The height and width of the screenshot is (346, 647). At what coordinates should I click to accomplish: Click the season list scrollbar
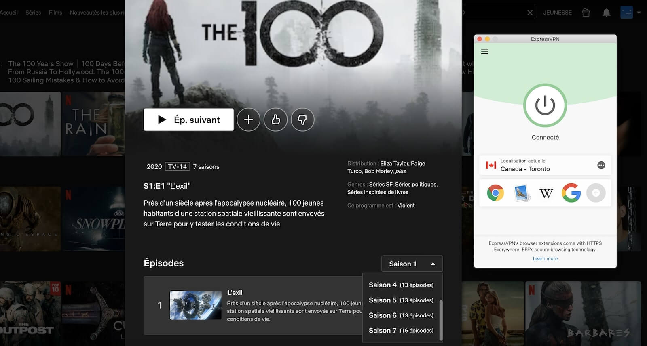(441, 320)
